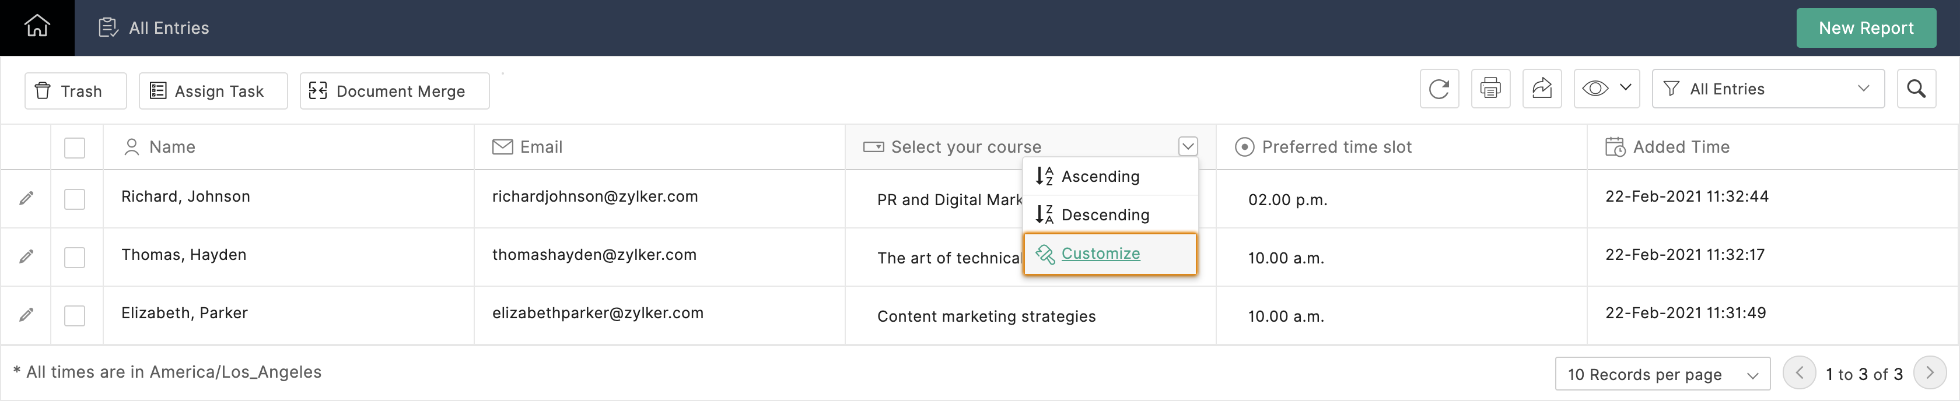Click the New Report button
This screenshot has height=401, width=1960.
click(1866, 28)
